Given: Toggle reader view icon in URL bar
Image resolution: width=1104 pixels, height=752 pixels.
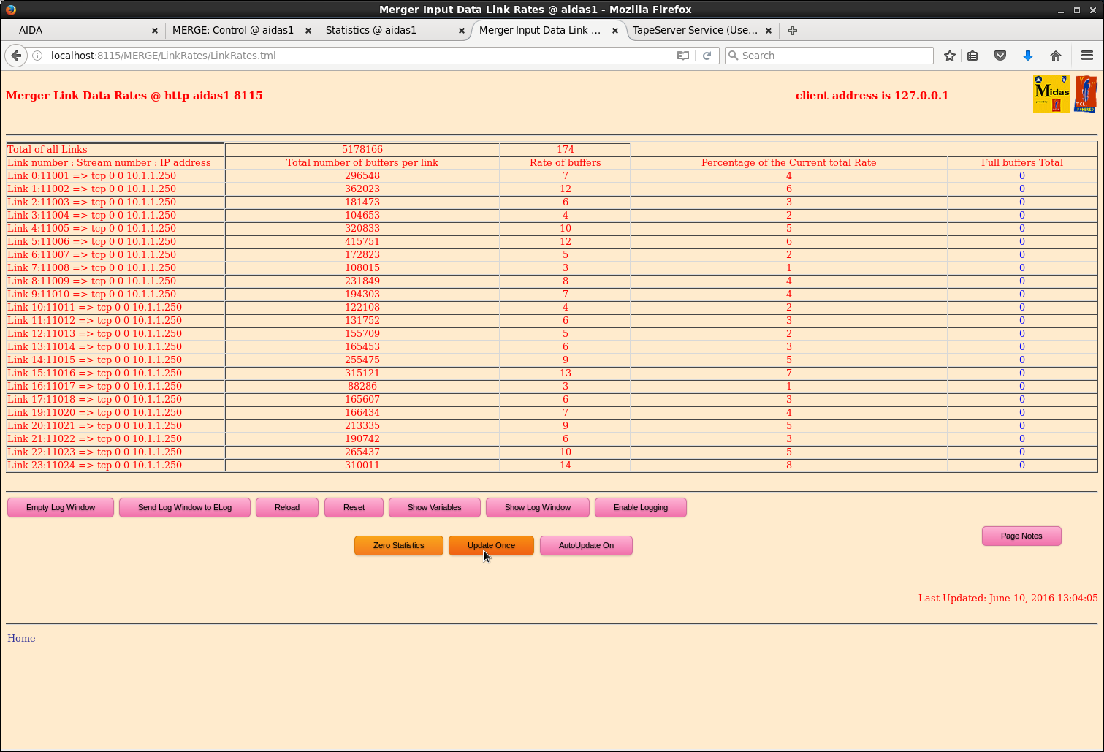Looking at the screenshot, I should pyautogui.click(x=683, y=56).
